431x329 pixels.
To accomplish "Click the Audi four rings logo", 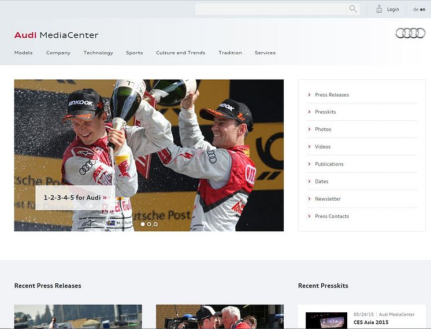I will [x=410, y=34].
